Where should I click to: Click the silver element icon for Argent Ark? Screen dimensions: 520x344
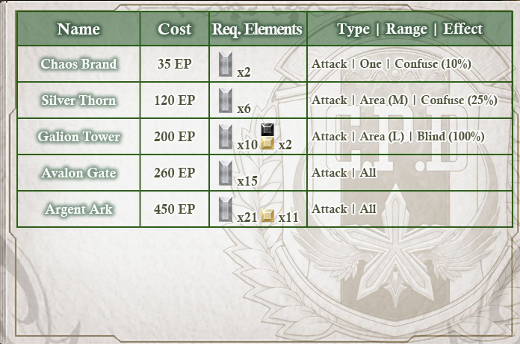225,209
